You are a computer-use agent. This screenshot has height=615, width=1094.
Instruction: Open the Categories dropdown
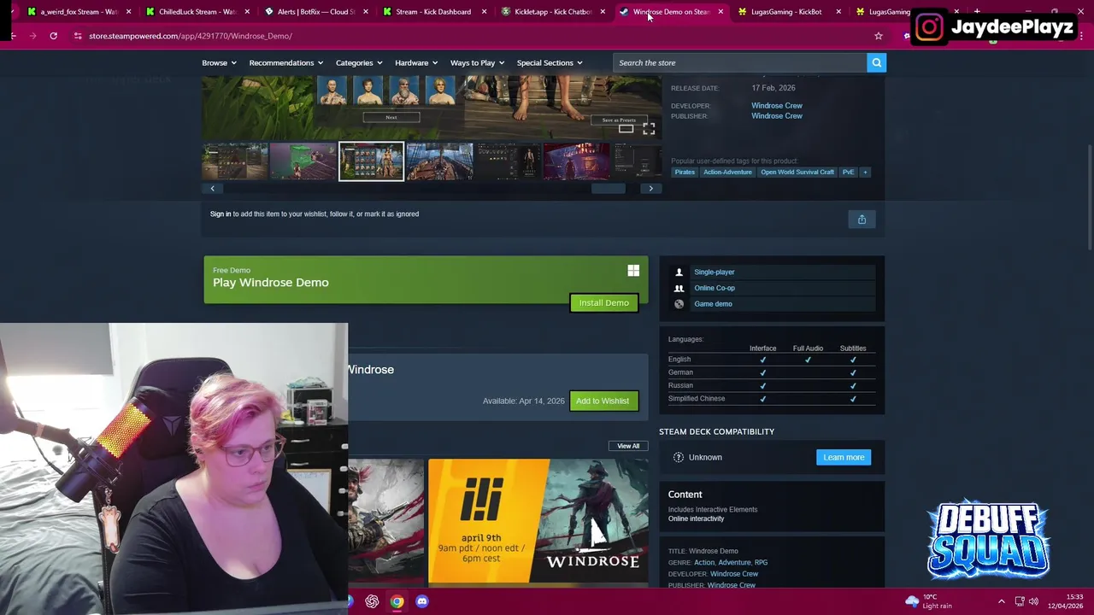tap(359, 62)
